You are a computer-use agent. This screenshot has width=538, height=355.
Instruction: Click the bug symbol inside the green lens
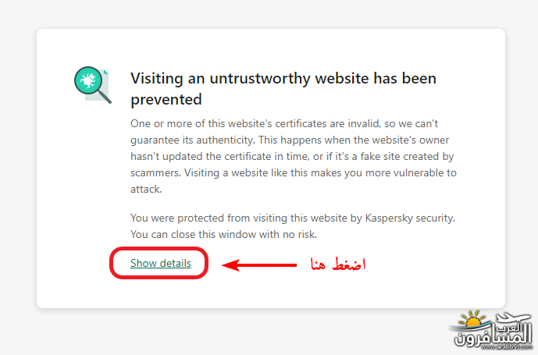tap(87, 80)
